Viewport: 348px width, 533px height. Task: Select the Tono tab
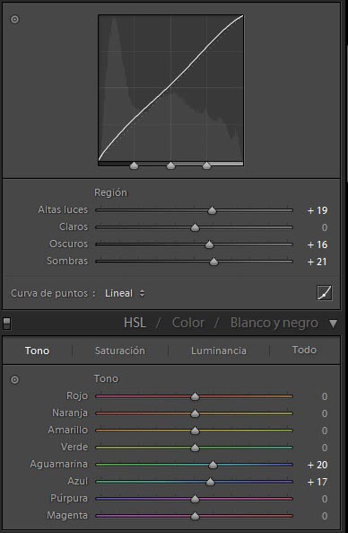[37, 351]
